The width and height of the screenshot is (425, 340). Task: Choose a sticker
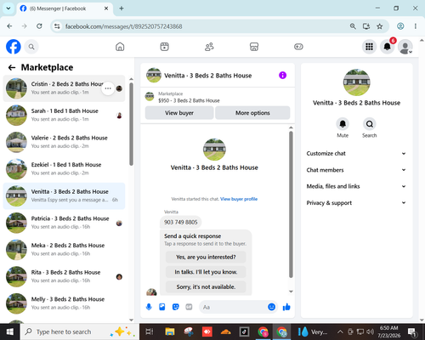pos(176,307)
